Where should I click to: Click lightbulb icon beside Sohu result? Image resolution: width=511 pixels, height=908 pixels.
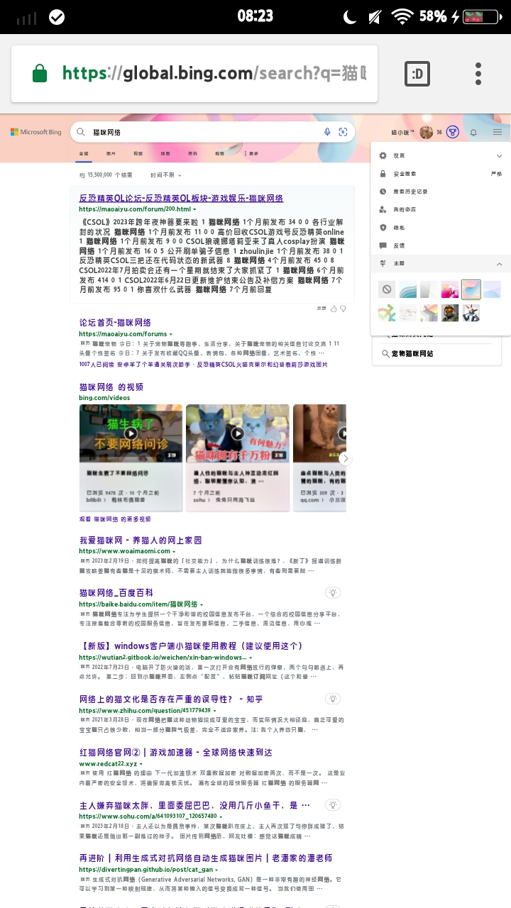tap(332, 805)
